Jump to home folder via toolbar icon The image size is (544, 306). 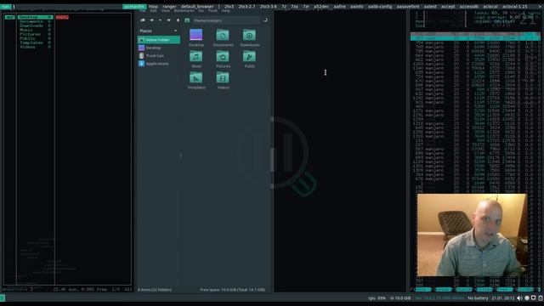pos(187,20)
